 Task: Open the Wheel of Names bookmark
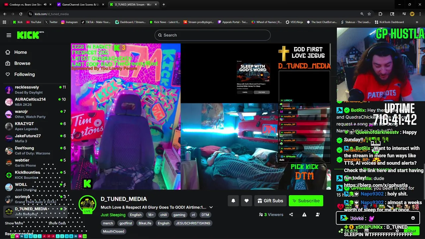tap(267, 22)
